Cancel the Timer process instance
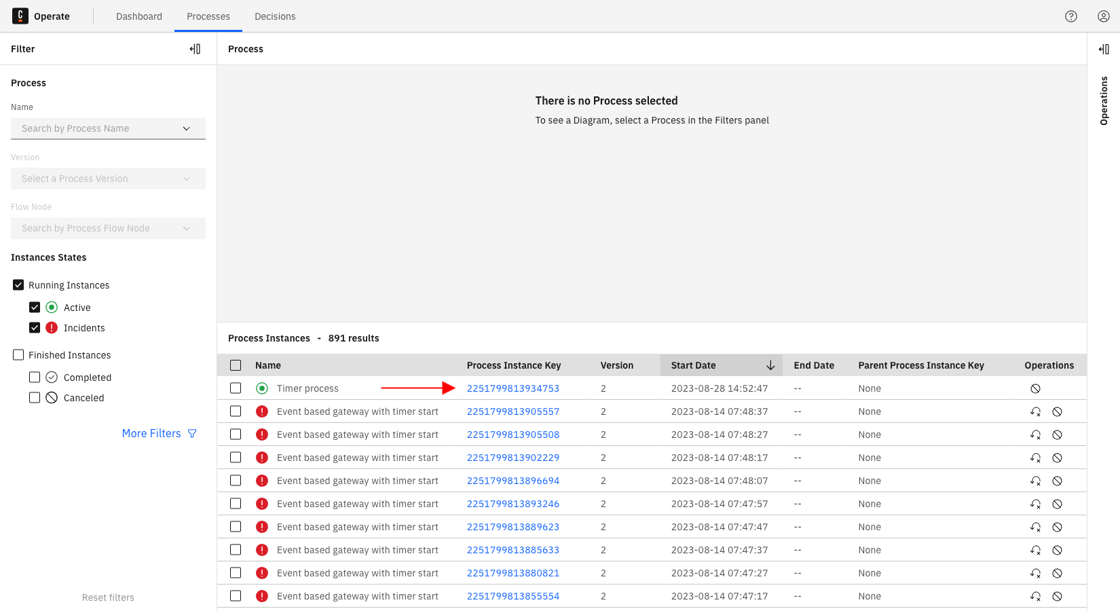Image resolution: width=1120 pixels, height=611 pixels. (x=1035, y=388)
